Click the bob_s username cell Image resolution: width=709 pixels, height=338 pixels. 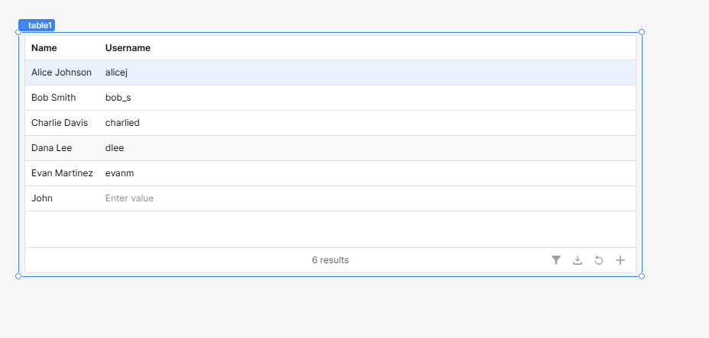pyautogui.click(x=118, y=98)
